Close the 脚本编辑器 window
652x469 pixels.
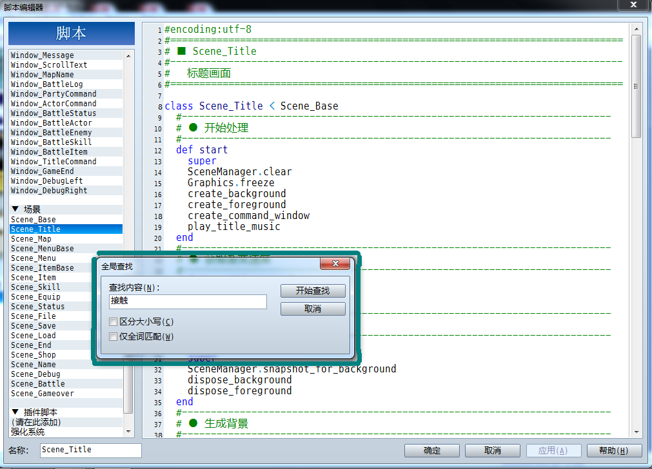point(633,5)
